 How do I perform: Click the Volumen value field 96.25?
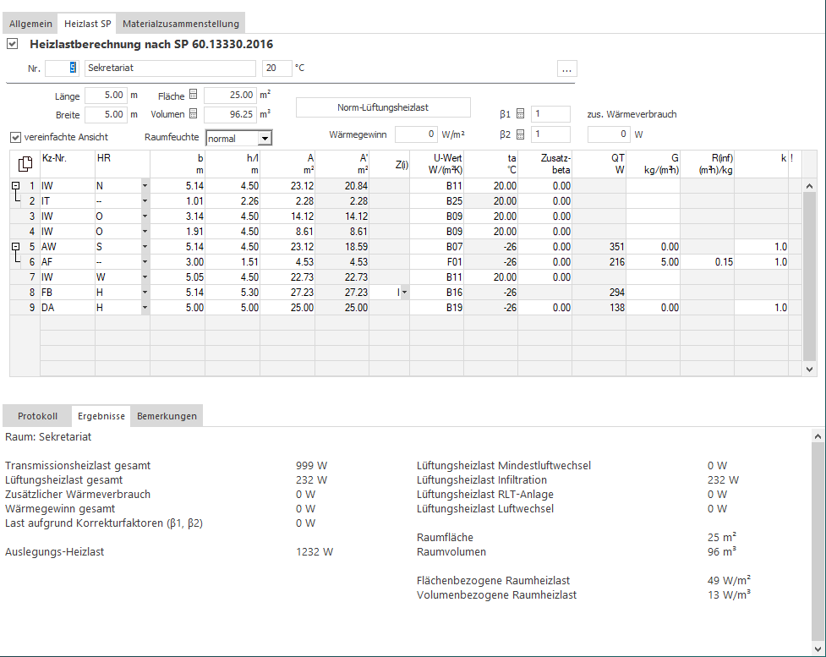pos(230,114)
